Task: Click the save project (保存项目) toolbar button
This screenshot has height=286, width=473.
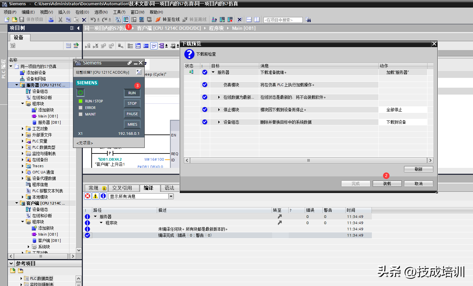Action: coord(31,20)
